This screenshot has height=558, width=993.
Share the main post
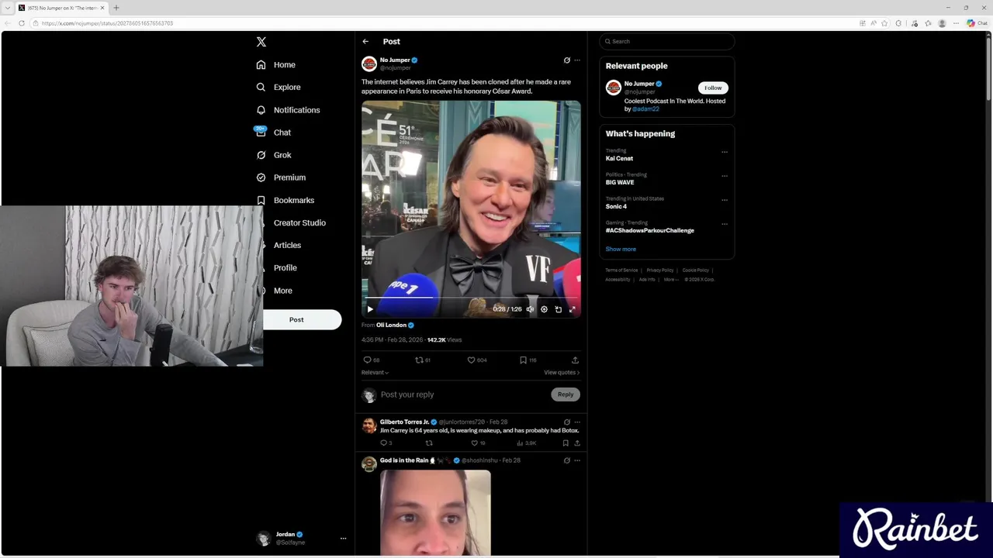(575, 360)
